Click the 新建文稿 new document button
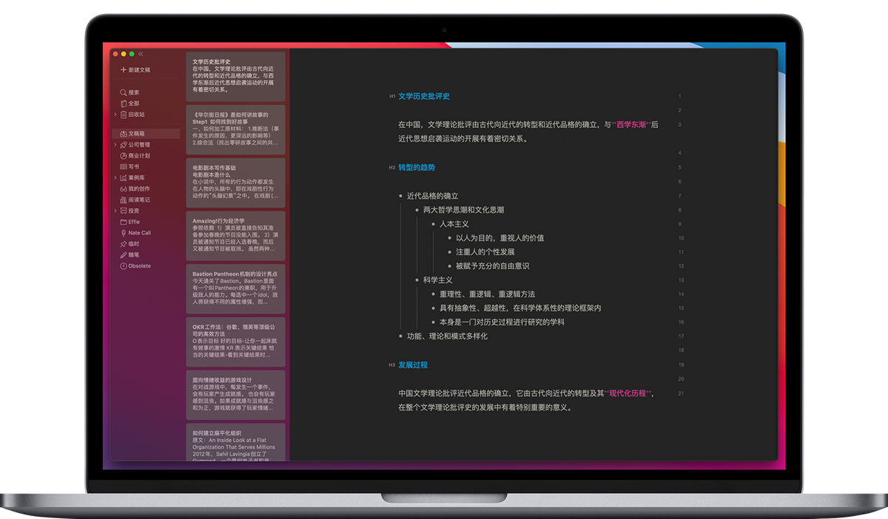Image resolution: width=888 pixels, height=519 pixels. coord(133,69)
